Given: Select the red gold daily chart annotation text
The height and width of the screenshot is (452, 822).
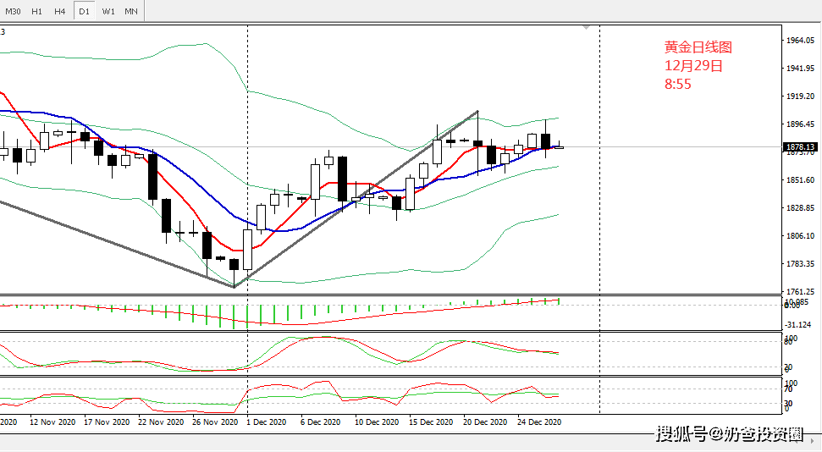Looking at the screenshot, I should pyautogui.click(x=698, y=65).
